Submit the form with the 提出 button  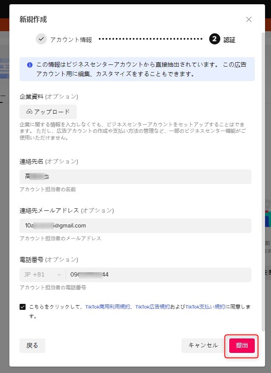[x=242, y=346]
